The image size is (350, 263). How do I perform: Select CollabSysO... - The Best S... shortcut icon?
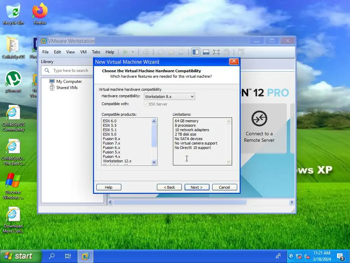[13, 152]
